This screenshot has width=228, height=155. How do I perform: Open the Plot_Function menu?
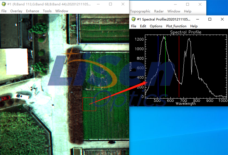click(x=176, y=26)
